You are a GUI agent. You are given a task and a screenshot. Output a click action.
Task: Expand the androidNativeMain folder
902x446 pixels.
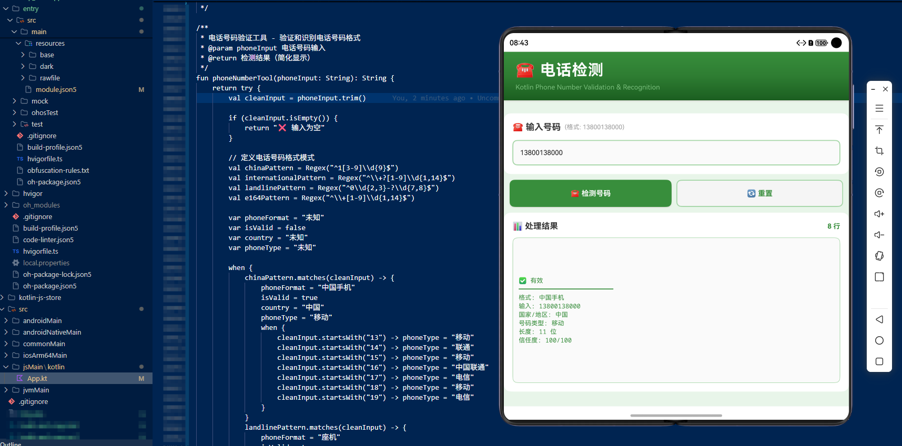pyautogui.click(x=6, y=332)
